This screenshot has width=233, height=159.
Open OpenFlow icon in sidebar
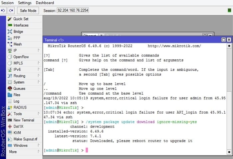pos(10,57)
